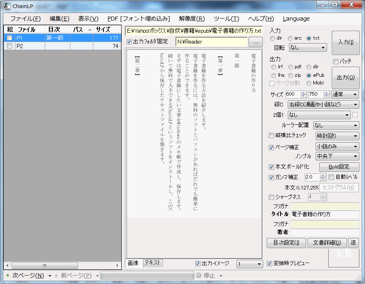
Task: Click the 出力(O) output button
Action: click(x=346, y=78)
